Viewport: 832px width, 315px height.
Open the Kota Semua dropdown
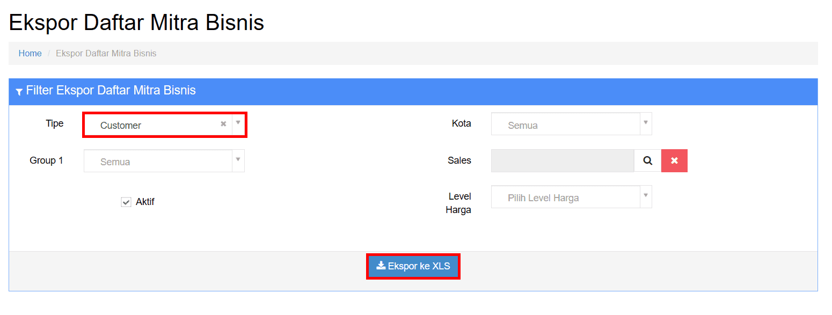click(571, 124)
